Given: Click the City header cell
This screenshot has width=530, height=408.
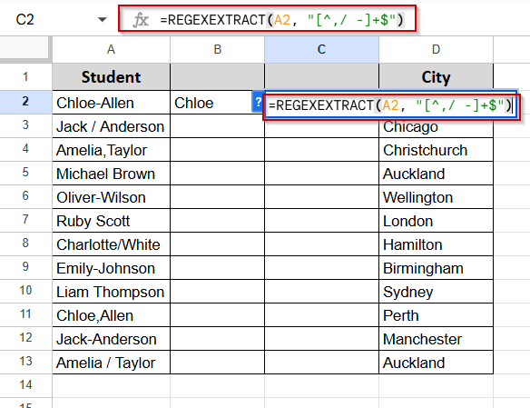Looking at the screenshot, I should [436, 77].
